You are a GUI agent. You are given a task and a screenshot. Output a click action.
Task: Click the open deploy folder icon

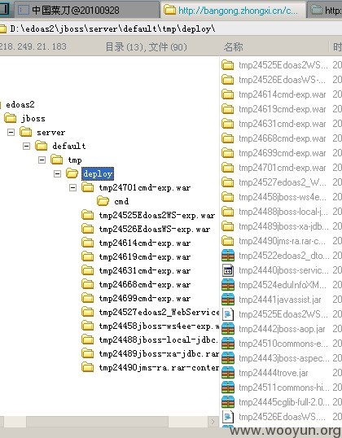point(72,173)
